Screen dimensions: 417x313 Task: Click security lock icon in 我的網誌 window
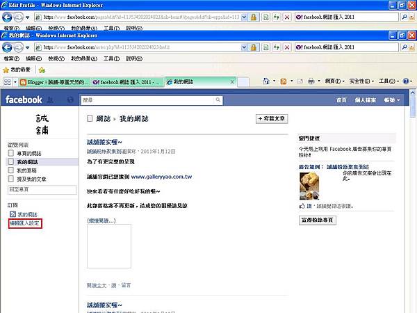[x=254, y=47]
